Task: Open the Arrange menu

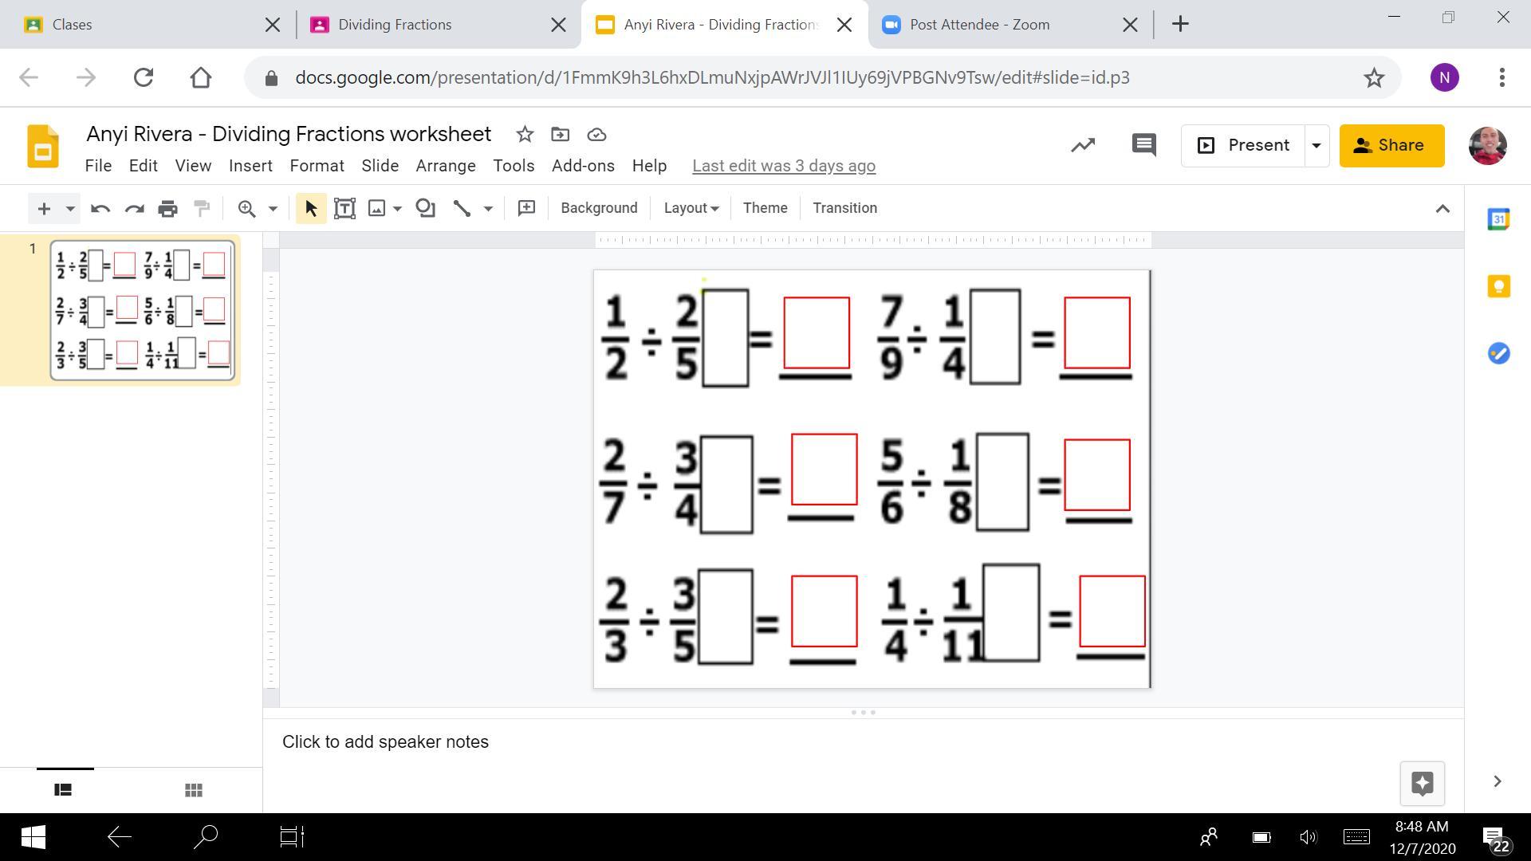Action: coord(445,166)
